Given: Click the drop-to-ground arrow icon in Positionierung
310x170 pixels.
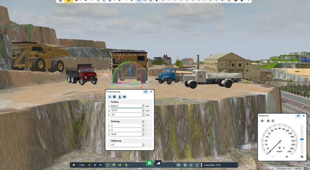Looking at the screenshot, I should (119, 97).
